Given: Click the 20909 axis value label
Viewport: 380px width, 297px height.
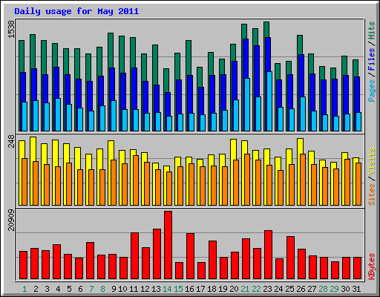Looking at the screenshot, I should click(x=11, y=220).
